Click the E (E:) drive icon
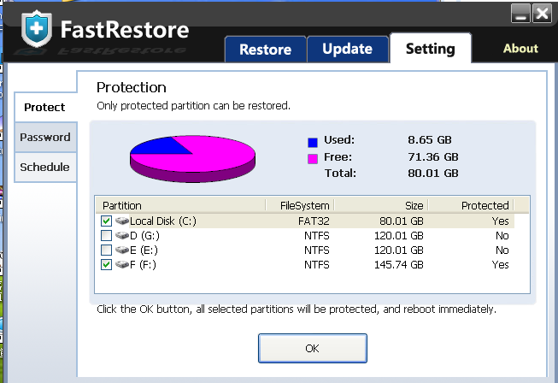Image resolution: width=558 pixels, height=383 pixels. (121, 250)
